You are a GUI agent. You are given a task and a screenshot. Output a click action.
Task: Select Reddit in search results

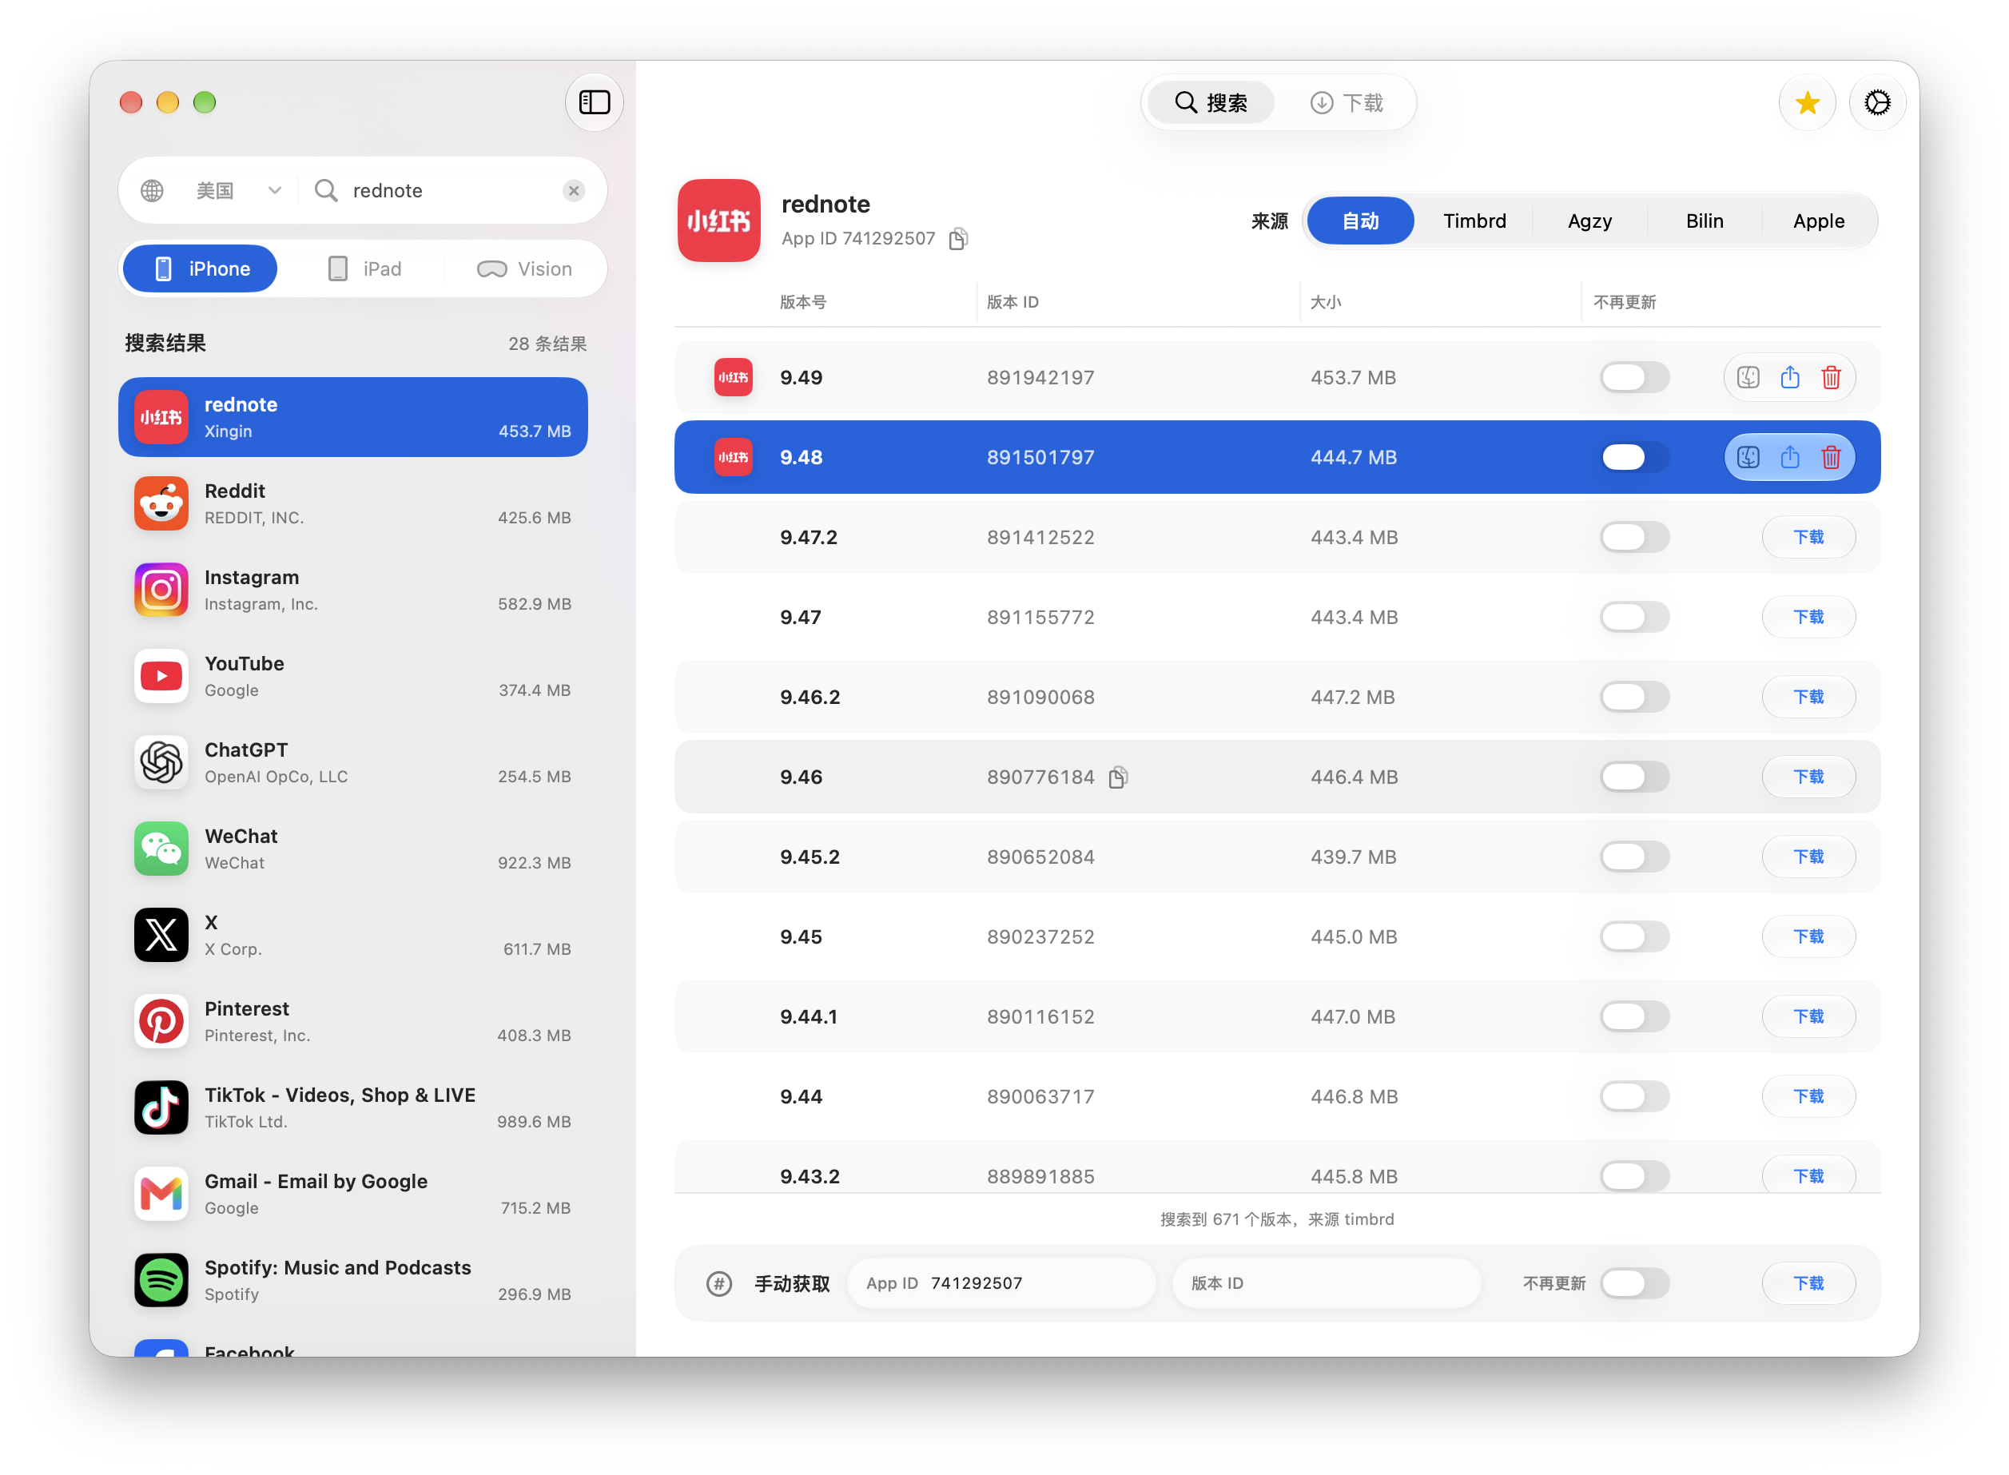pyautogui.click(x=352, y=503)
